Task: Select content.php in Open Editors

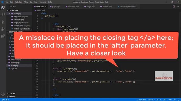Action: pos(19,26)
